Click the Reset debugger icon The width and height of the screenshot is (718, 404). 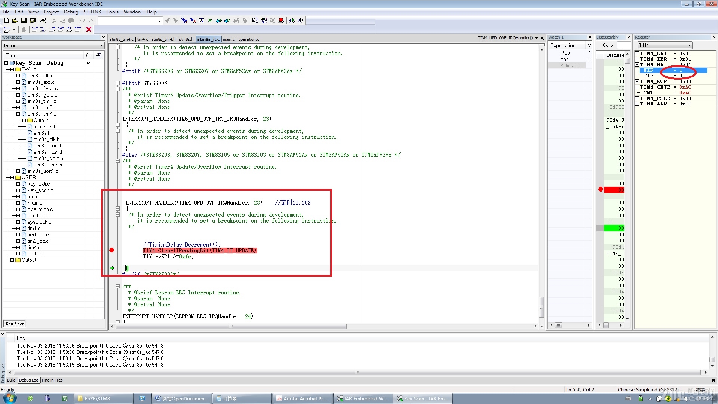tap(7, 30)
